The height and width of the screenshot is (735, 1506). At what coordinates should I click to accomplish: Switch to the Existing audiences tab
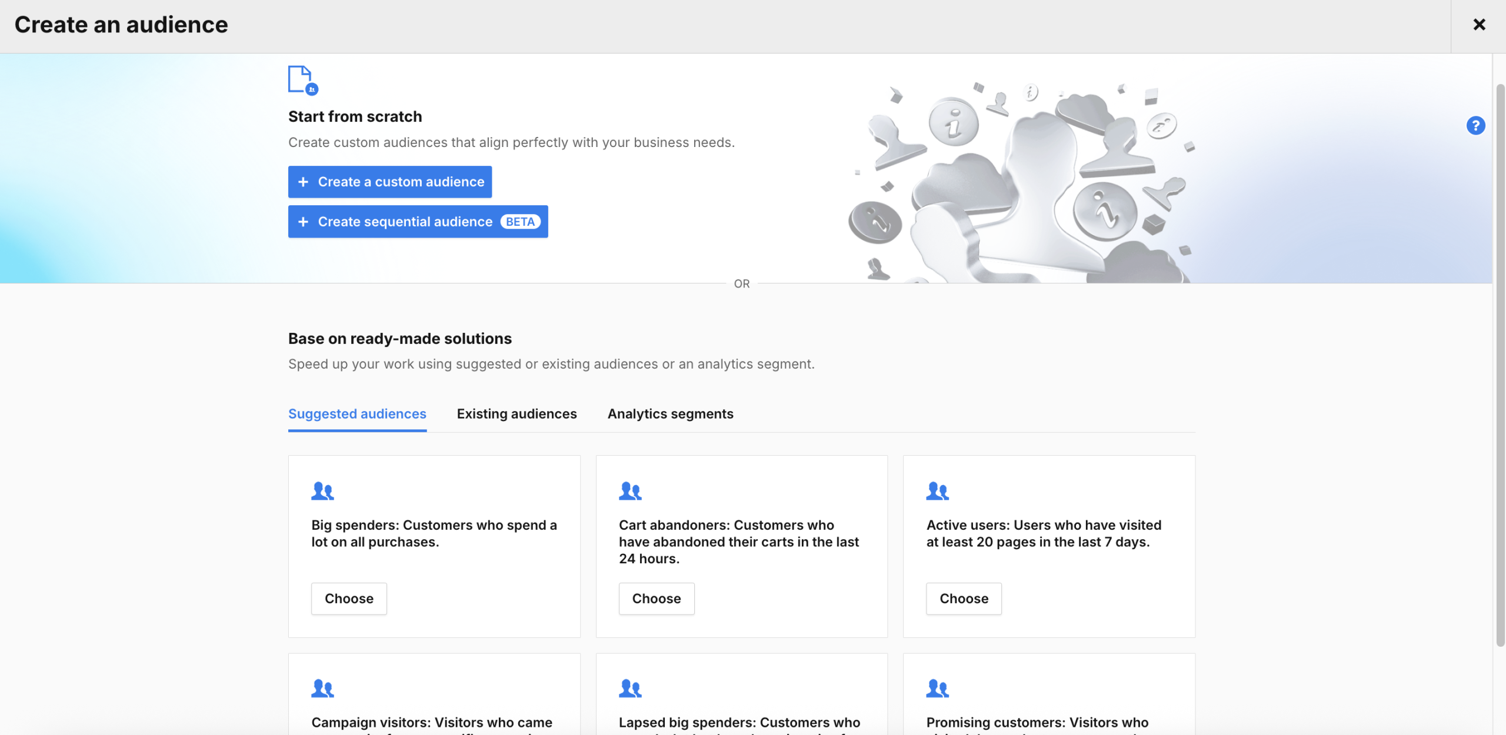point(516,413)
